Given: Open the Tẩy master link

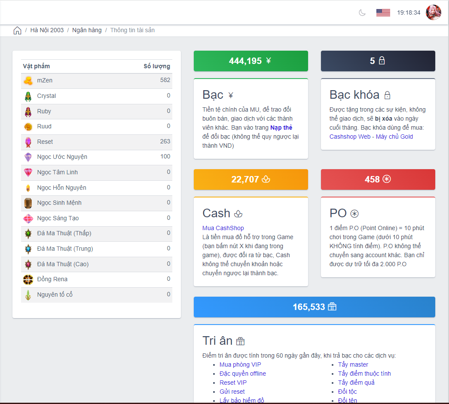Looking at the screenshot, I should pyautogui.click(x=353, y=365).
